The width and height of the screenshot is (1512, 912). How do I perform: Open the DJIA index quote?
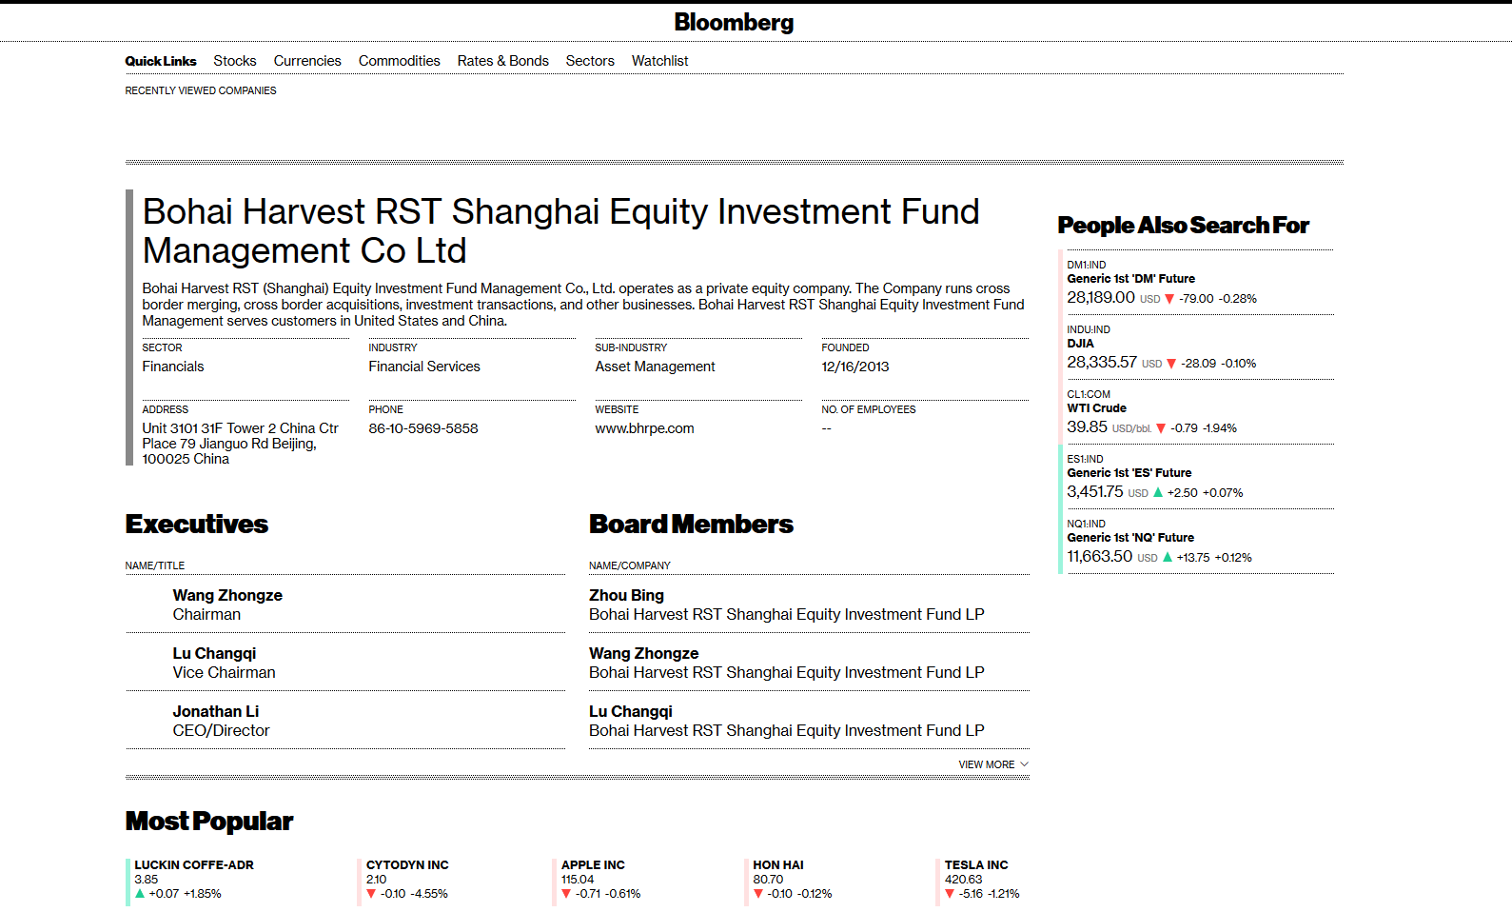[1081, 344]
